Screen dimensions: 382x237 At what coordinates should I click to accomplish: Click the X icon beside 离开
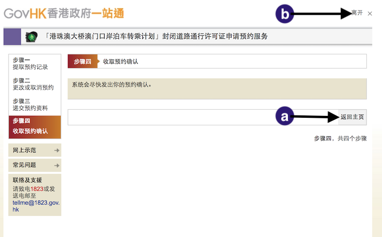coord(370,14)
